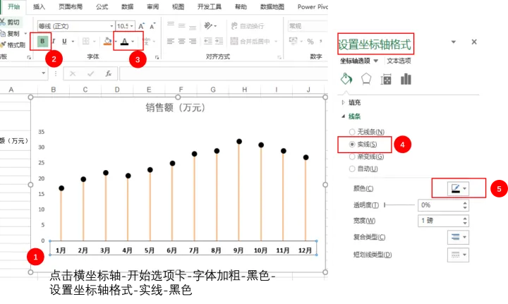Select the 自动(U) automatic line radio
The image size is (508, 304).
tap(352, 169)
